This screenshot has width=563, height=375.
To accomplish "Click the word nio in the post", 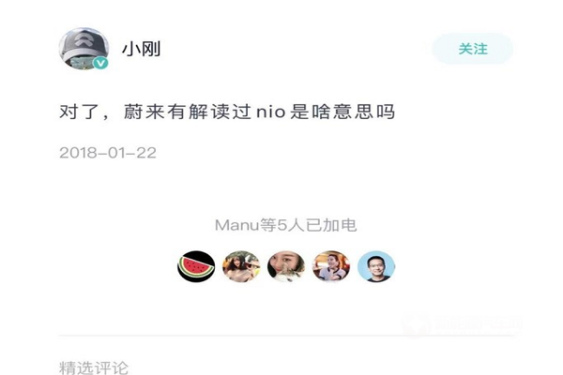I will (271, 112).
